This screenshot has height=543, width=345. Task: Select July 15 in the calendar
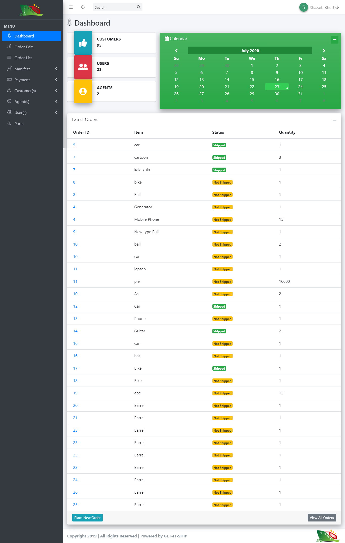252,79
